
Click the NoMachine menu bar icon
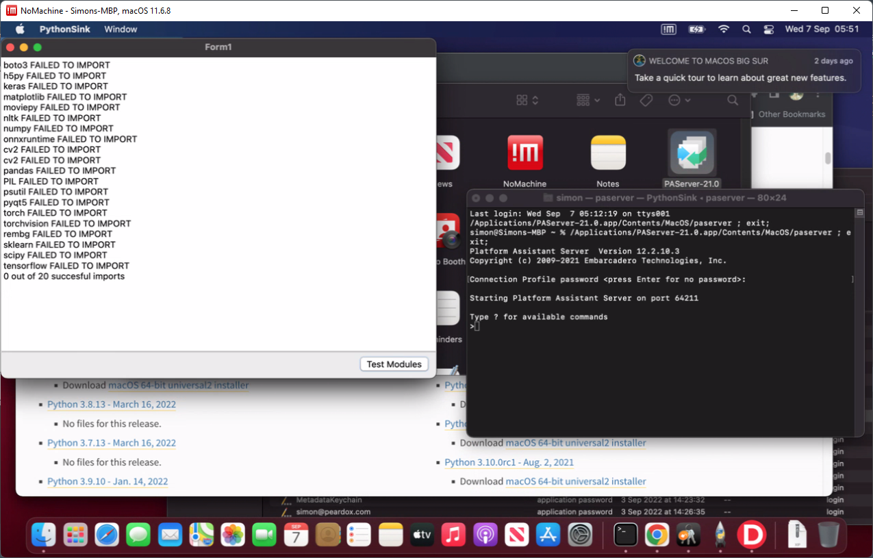[x=668, y=29]
